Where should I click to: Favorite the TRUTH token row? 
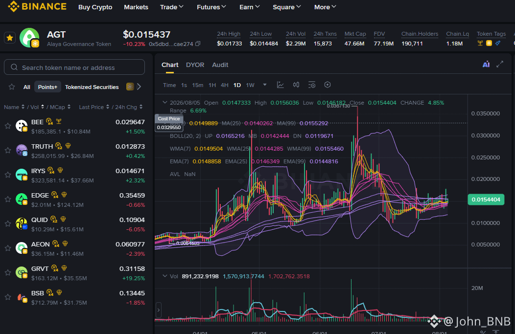coord(7,150)
